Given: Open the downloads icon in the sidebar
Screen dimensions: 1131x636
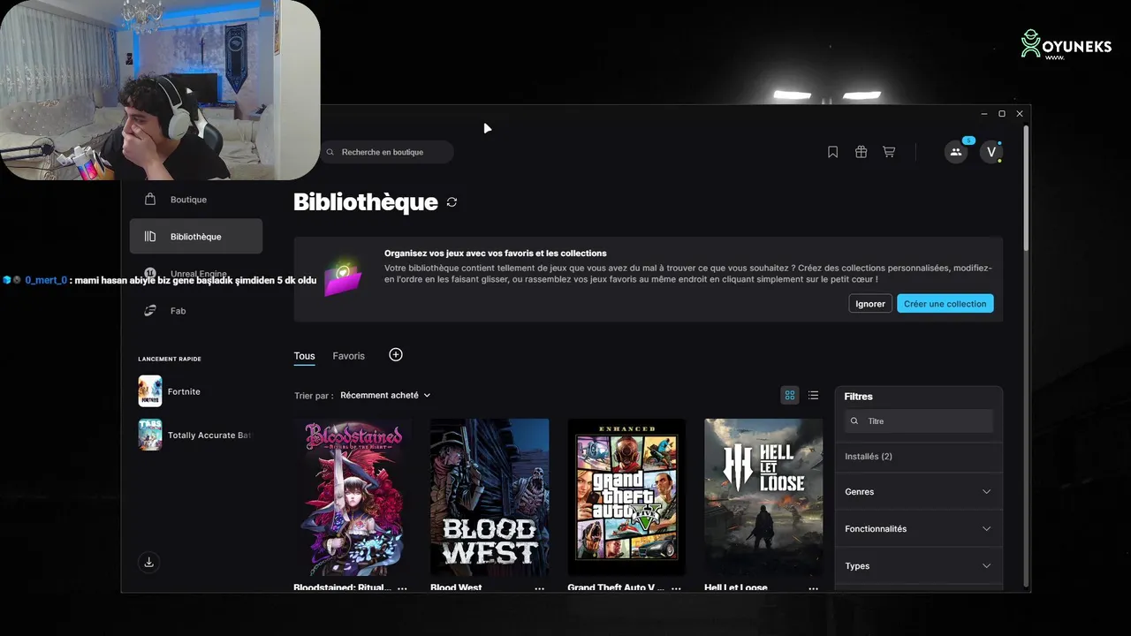Looking at the screenshot, I should pyautogui.click(x=148, y=562).
